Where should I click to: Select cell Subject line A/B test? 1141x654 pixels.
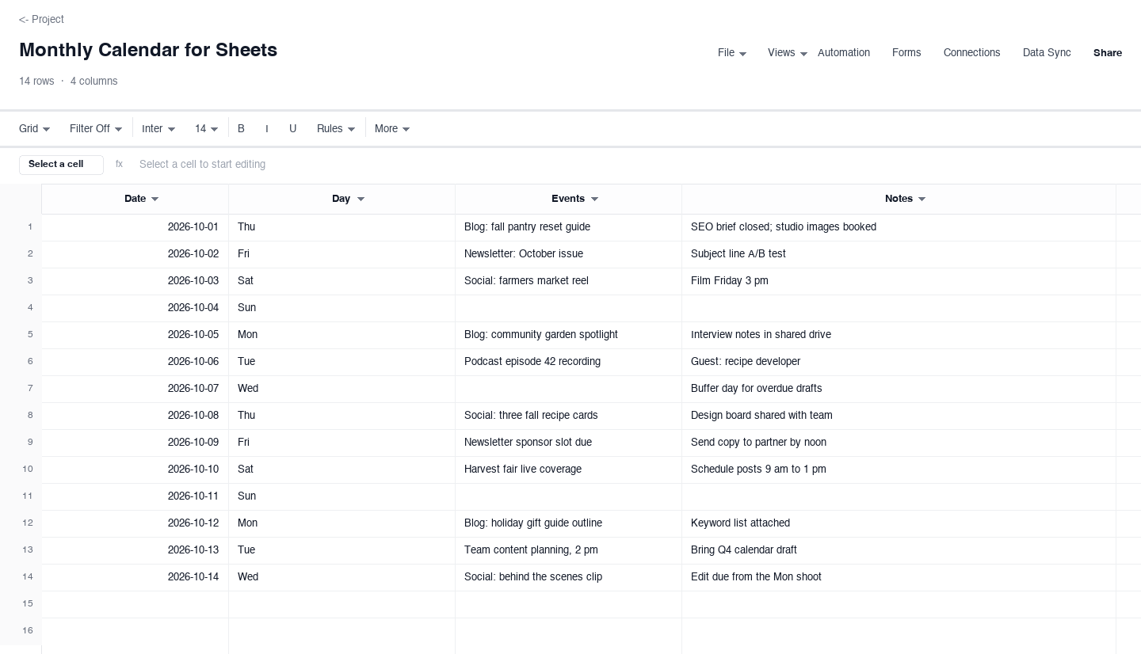point(899,254)
